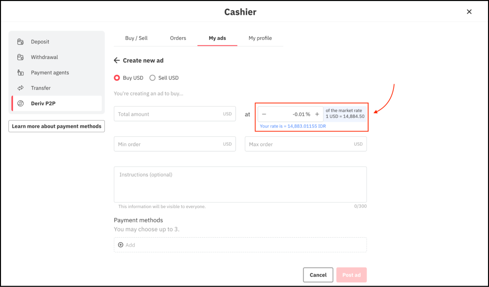This screenshot has width=489, height=287.
Task: Open the My profile tab
Action: coord(260,38)
